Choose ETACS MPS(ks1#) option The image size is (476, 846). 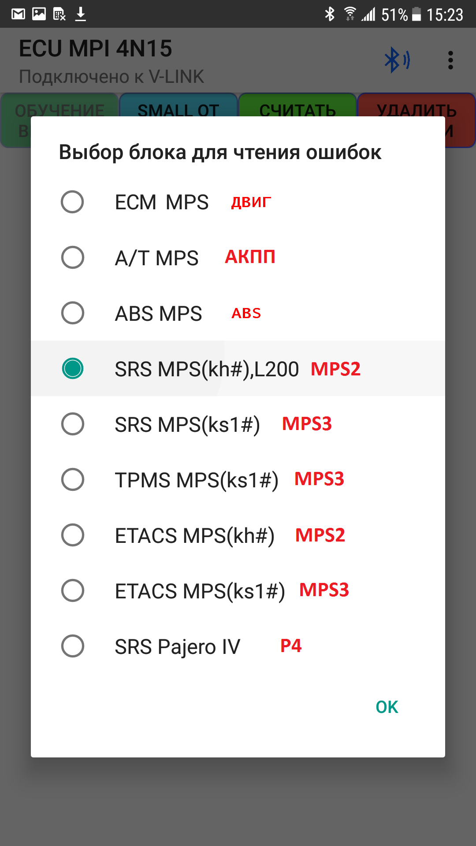(x=73, y=591)
